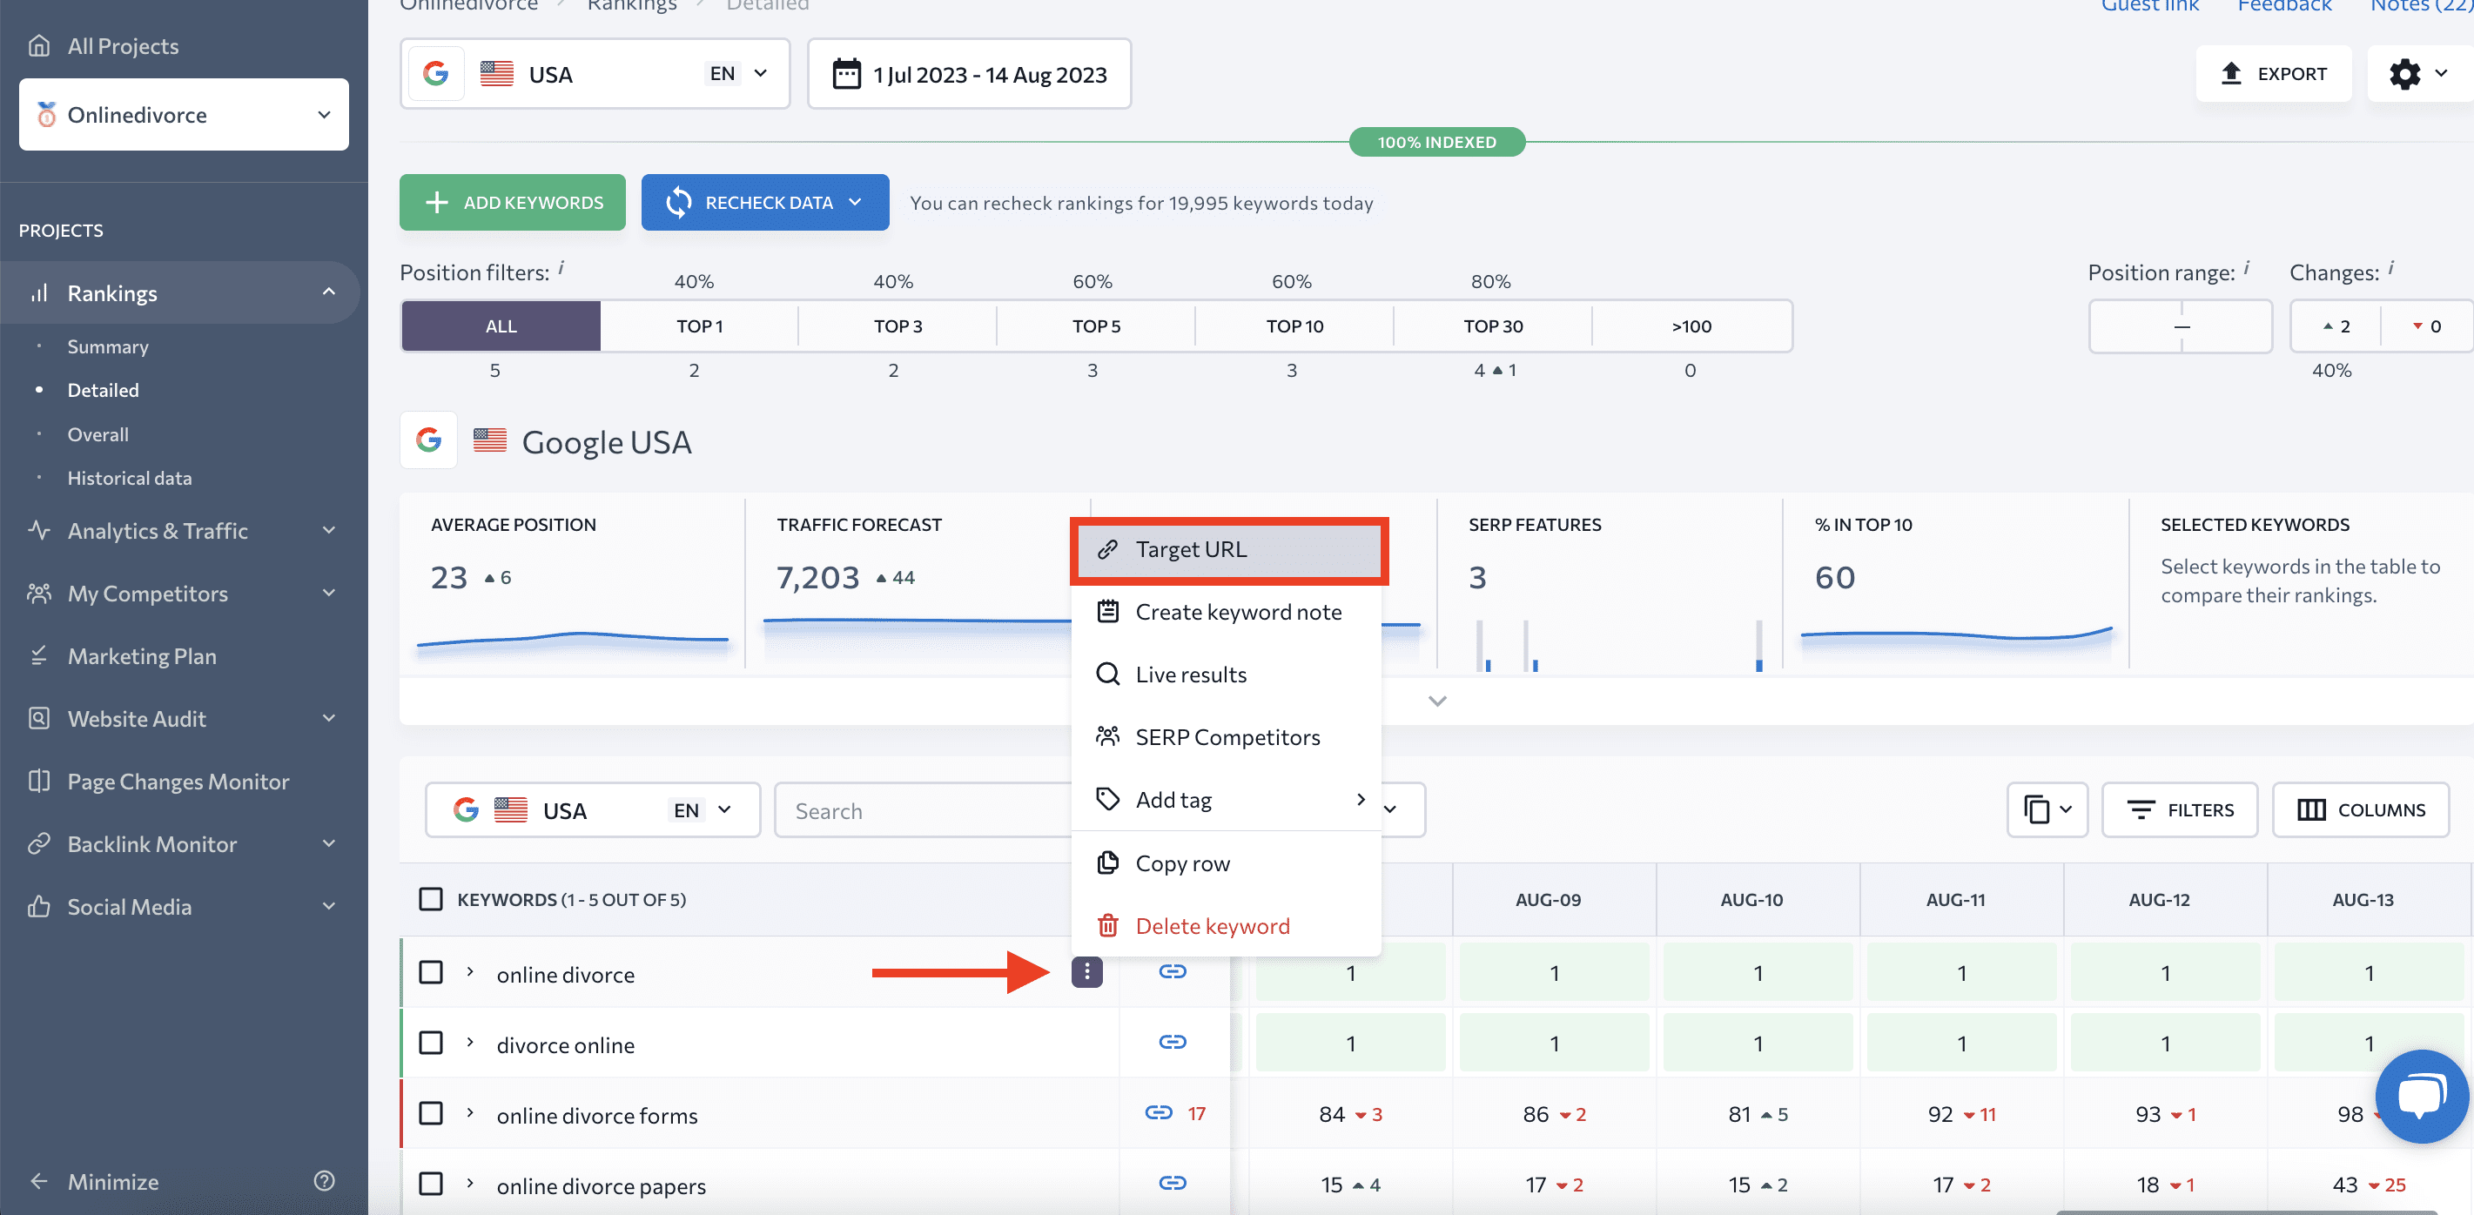This screenshot has width=2474, height=1215.
Task: Click Changes info icon
Action: click(x=2390, y=268)
